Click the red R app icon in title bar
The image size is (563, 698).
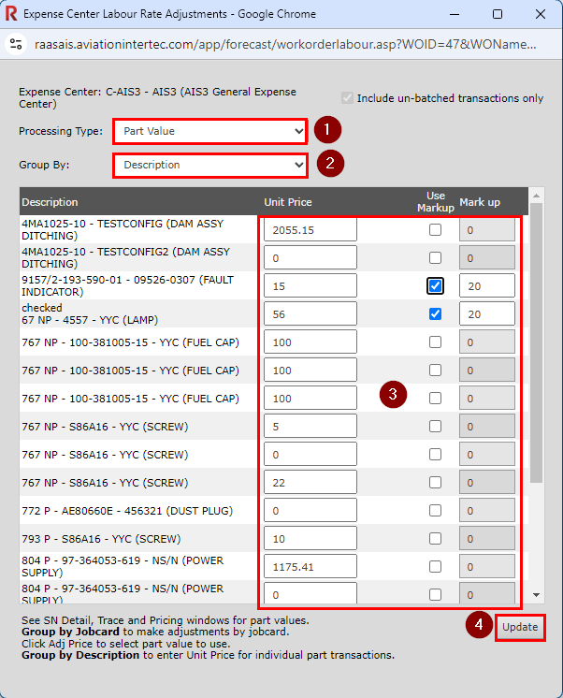tap(10, 14)
